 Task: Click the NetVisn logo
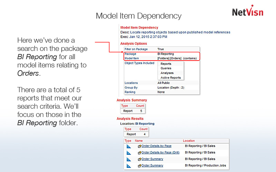(x=247, y=11)
